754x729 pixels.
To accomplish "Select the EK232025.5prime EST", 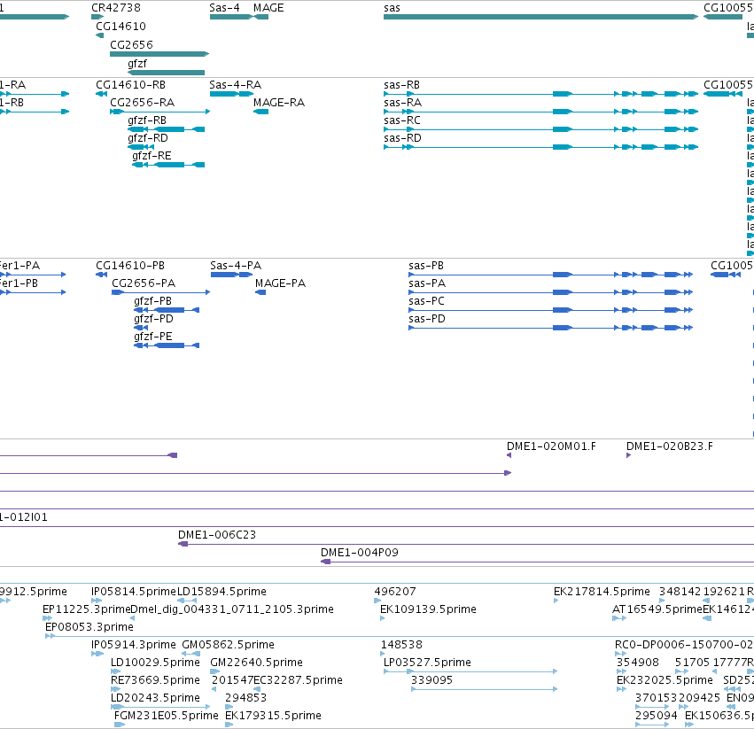I will pyautogui.click(x=621, y=689).
